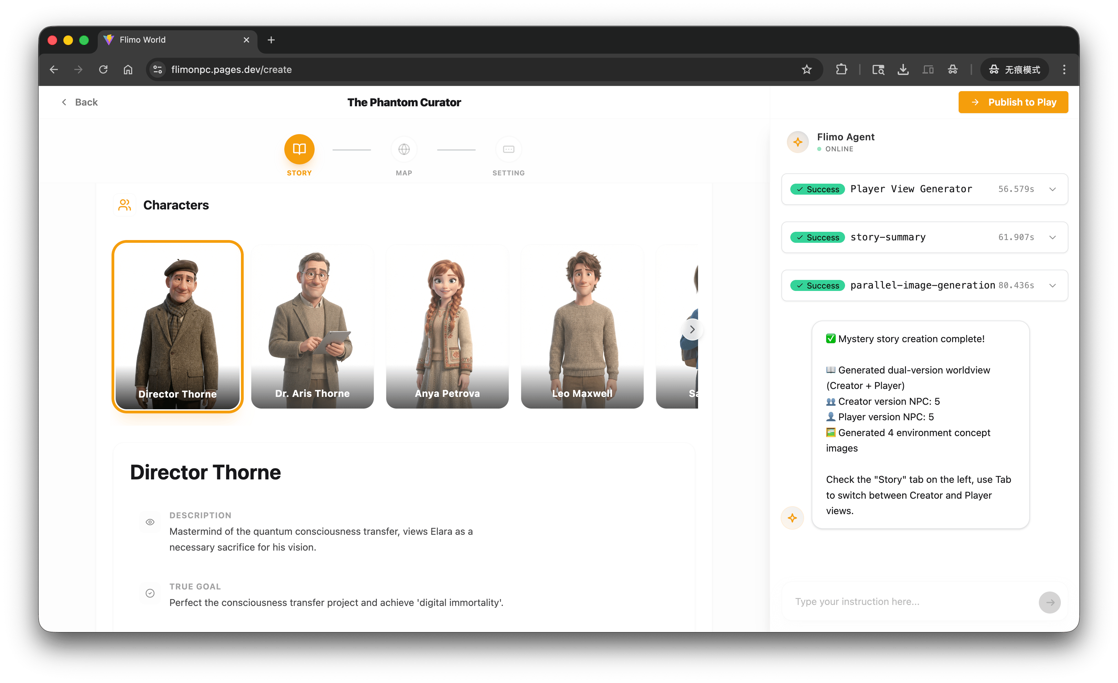Expand the Player View Generator result
Viewport: 1118px width, 683px height.
tap(1052, 189)
